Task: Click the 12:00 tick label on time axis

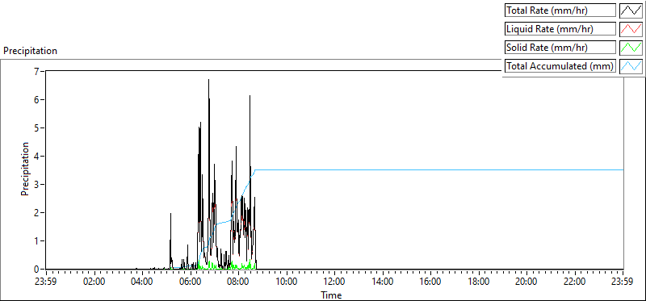Action: point(334,282)
